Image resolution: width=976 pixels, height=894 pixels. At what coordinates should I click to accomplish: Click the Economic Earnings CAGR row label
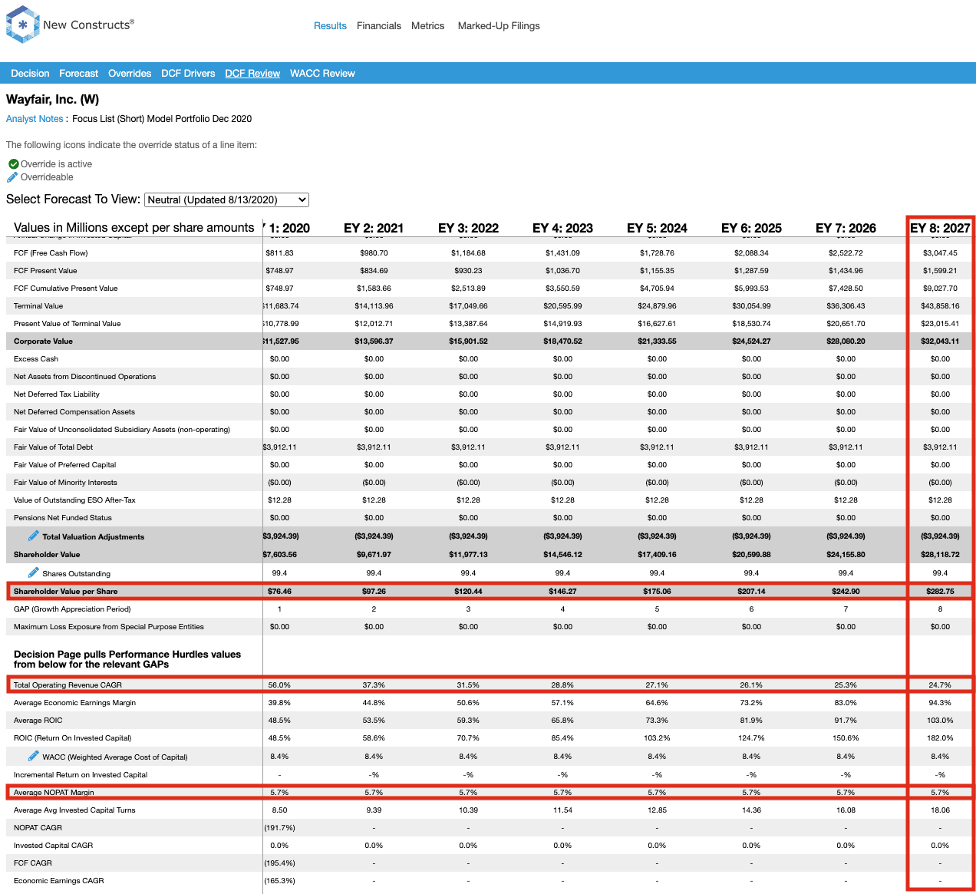pyautogui.click(x=58, y=881)
